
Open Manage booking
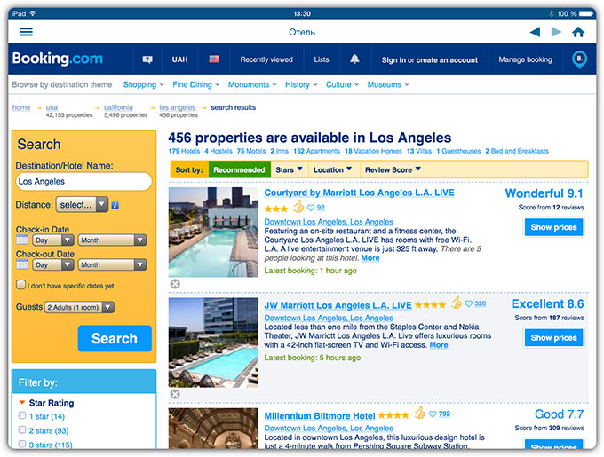click(x=525, y=59)
